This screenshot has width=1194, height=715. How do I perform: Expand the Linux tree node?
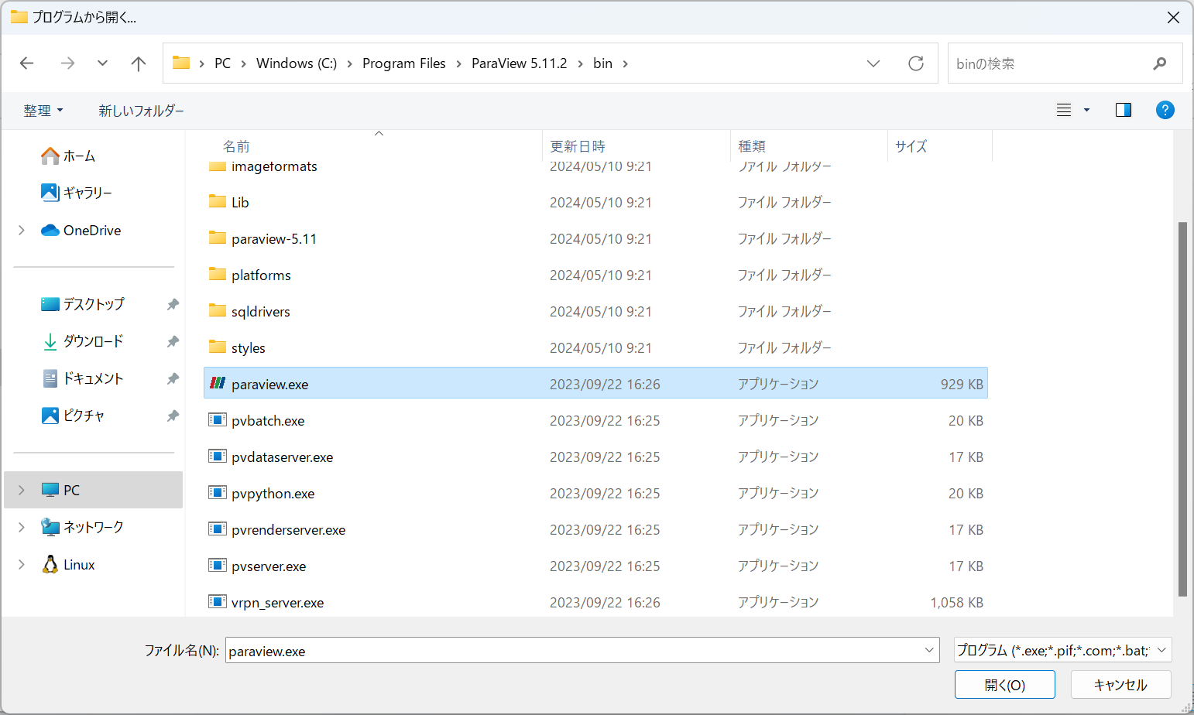(x=22, y=565)
